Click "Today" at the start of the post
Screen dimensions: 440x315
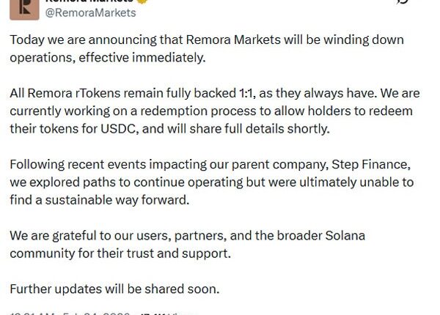pos(26,39)
